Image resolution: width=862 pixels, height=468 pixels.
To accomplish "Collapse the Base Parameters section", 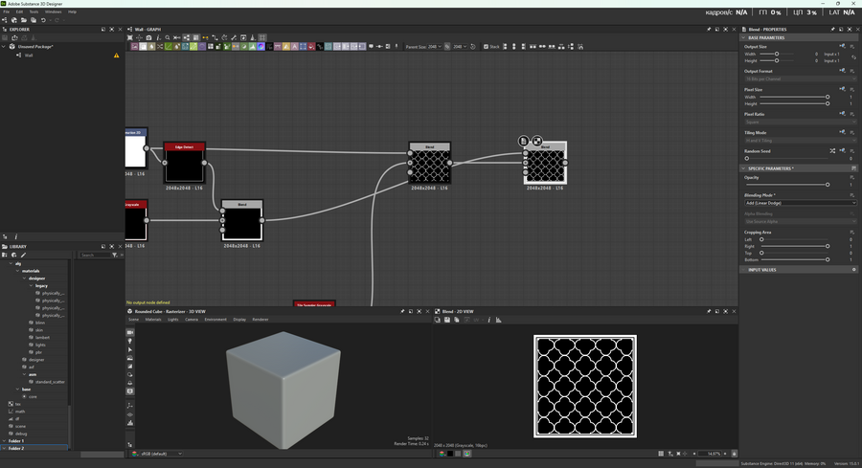I will click(x=745, y=37).
